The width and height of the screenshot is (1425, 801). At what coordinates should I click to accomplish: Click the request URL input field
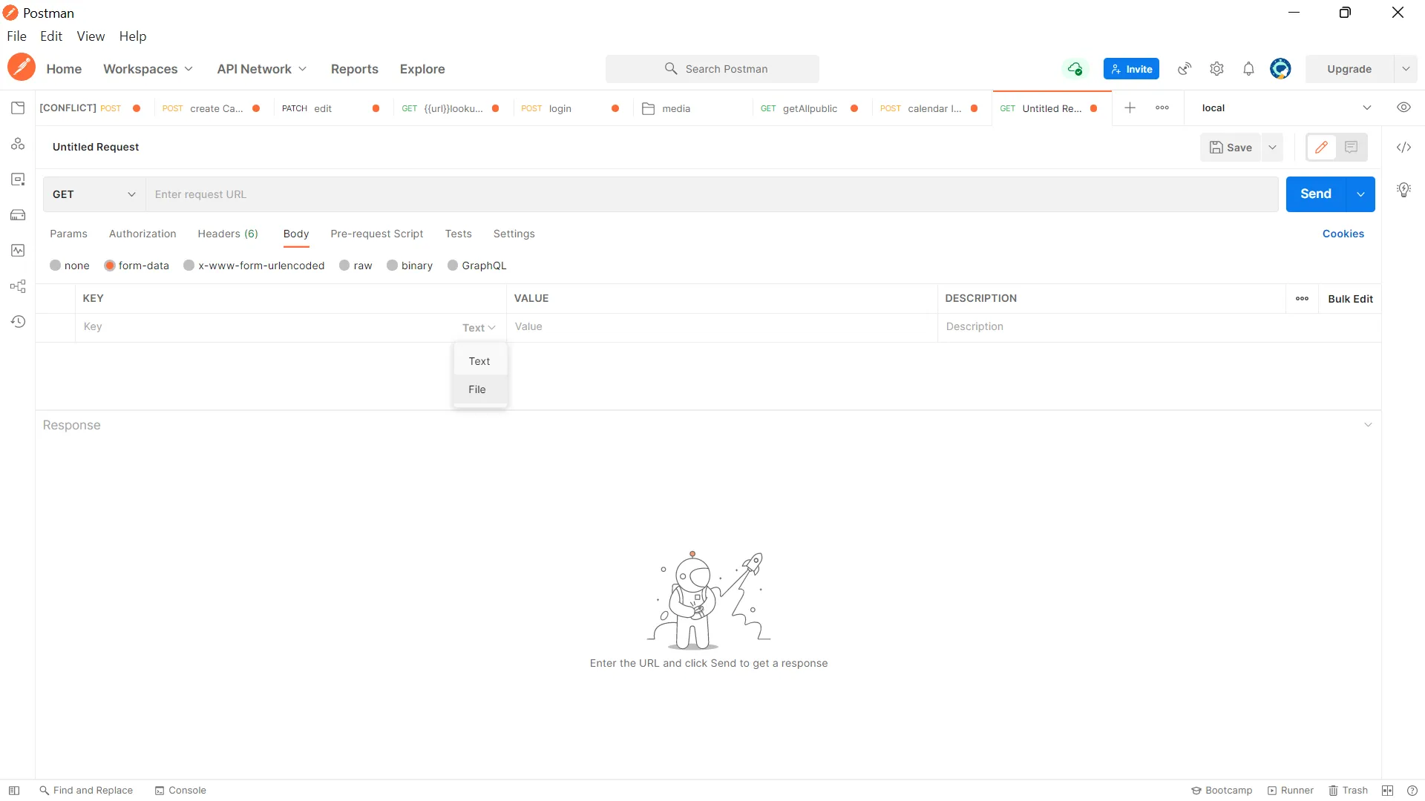pos(711,194)
